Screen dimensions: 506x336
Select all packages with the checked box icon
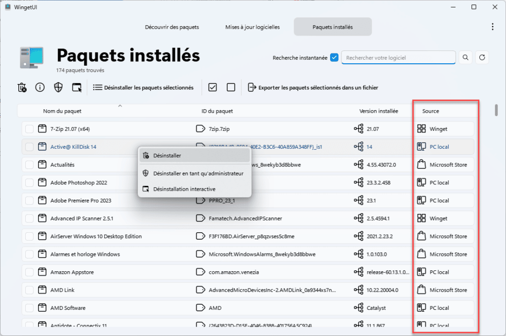point(212,87)
